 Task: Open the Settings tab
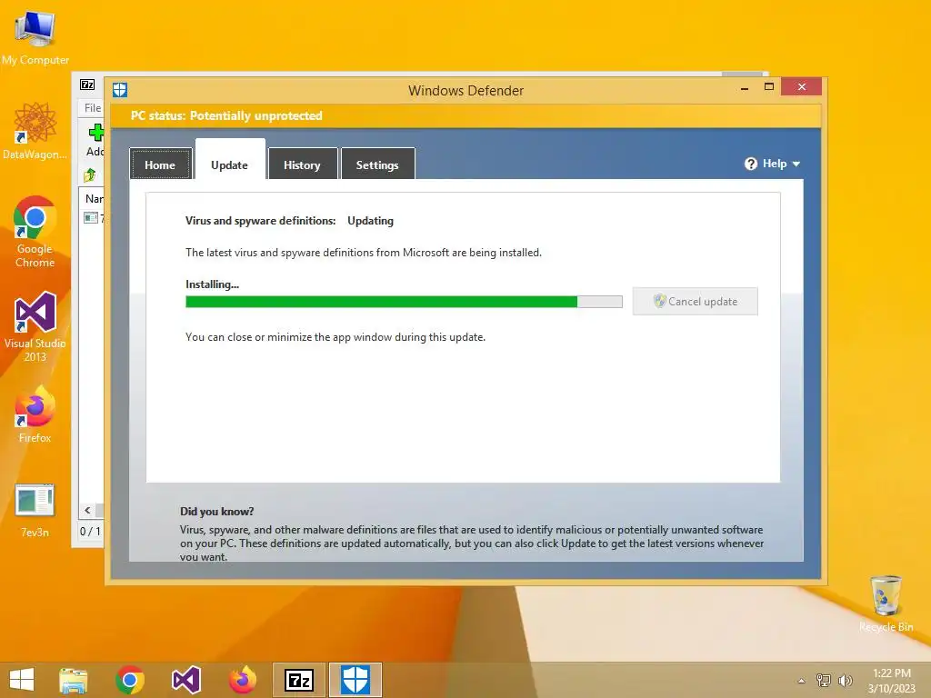click(x=377, y=165)
